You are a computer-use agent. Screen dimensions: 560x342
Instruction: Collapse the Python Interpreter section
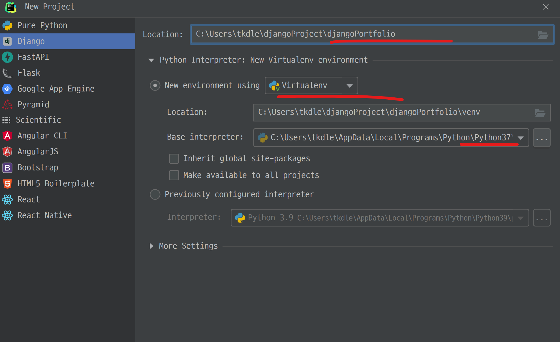pos(151,60)
